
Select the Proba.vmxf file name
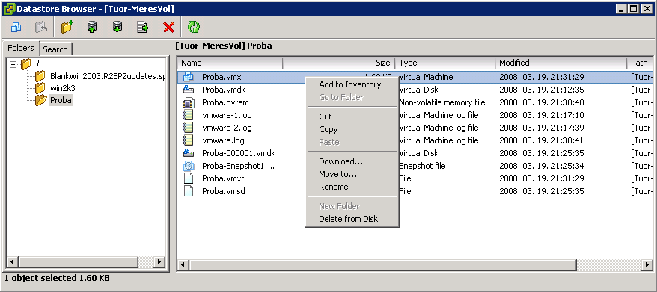click(223, 178)
